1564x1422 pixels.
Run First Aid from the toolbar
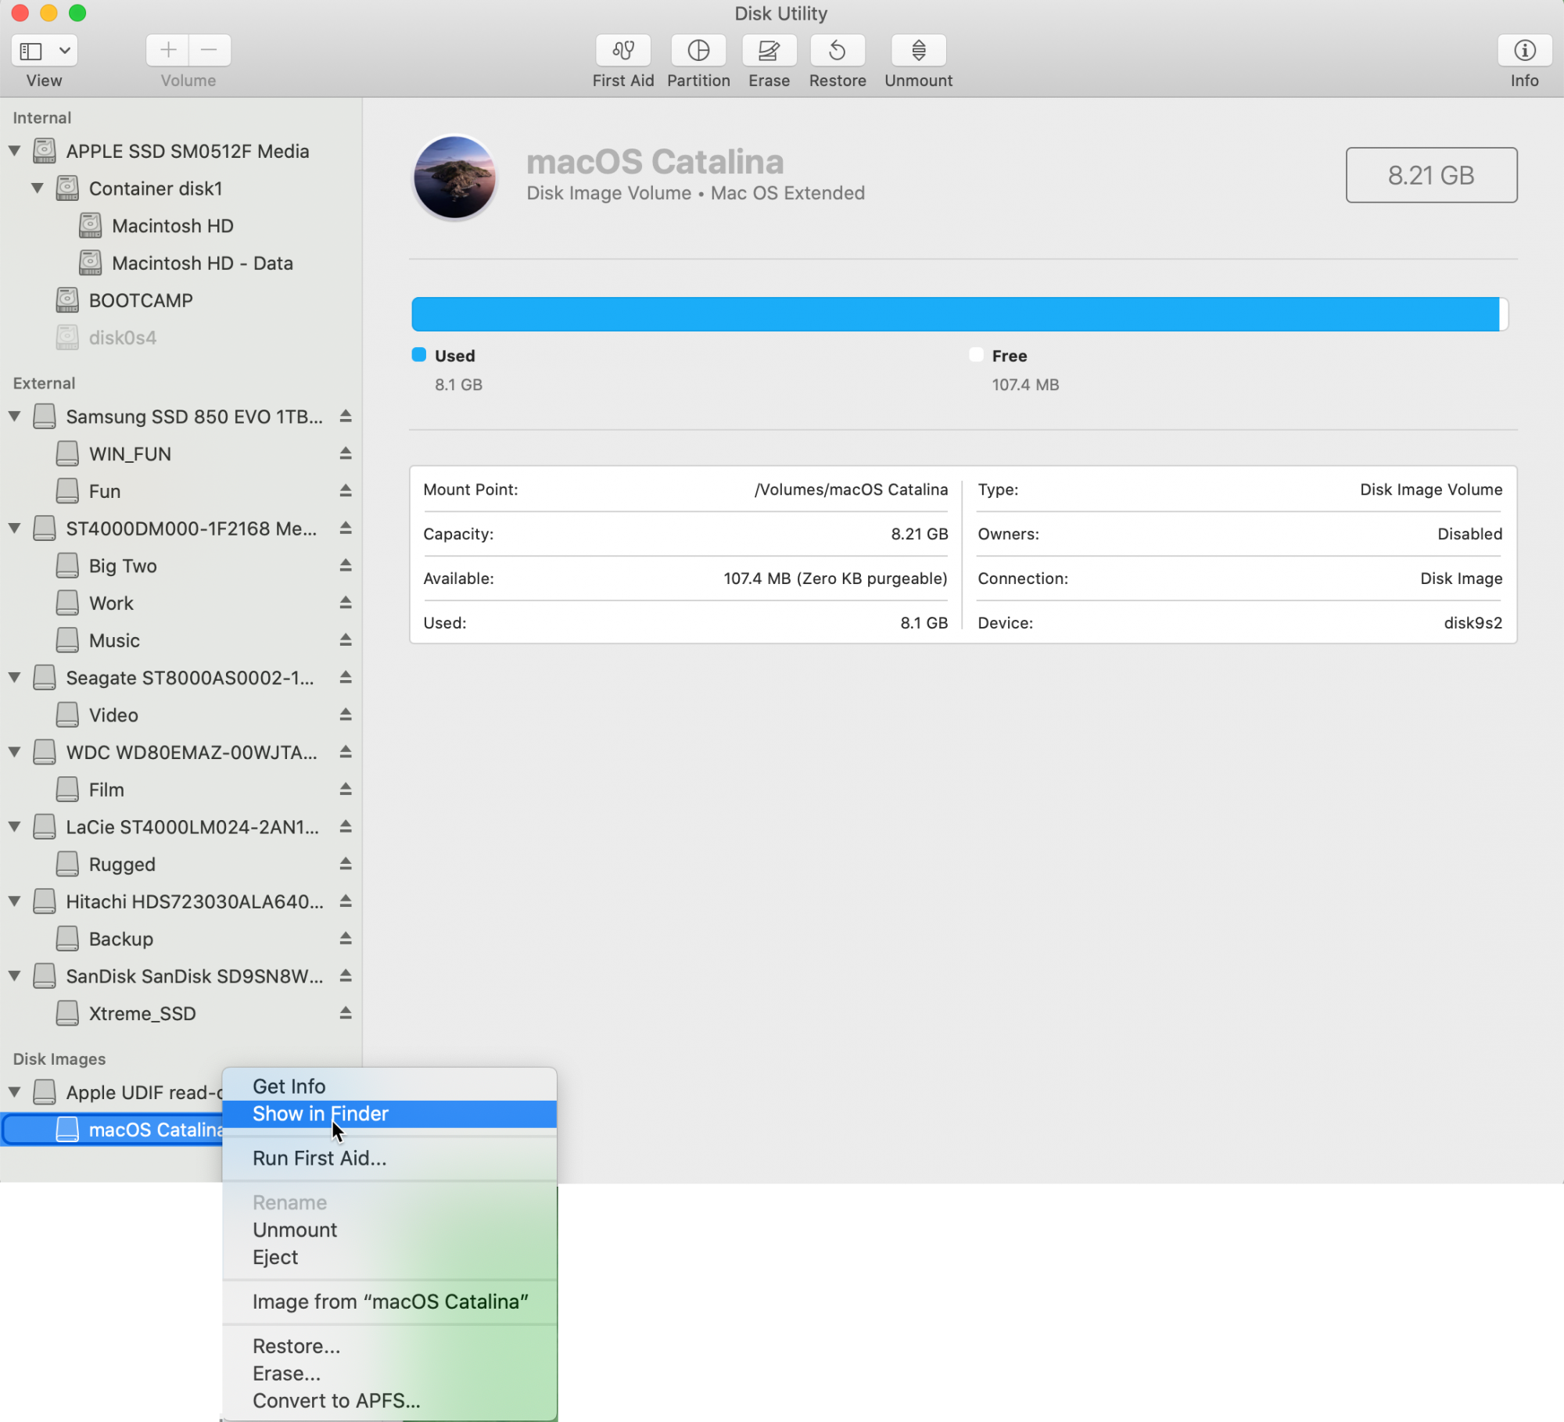[x=622, y=51]
